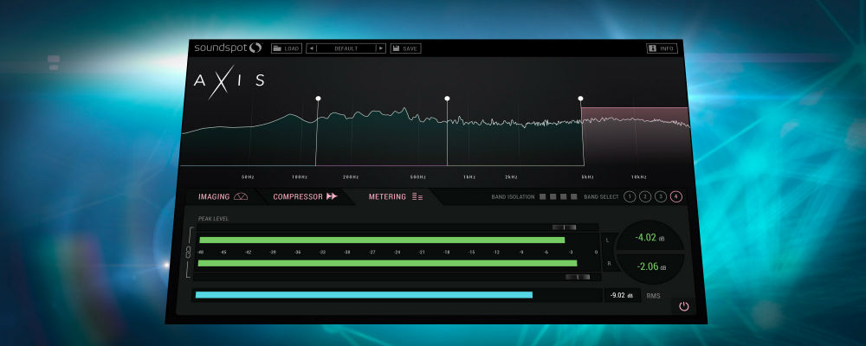The width and height of the screenshot is (866, 346).
Task: Select band 2
Action: tap(645, 196)
